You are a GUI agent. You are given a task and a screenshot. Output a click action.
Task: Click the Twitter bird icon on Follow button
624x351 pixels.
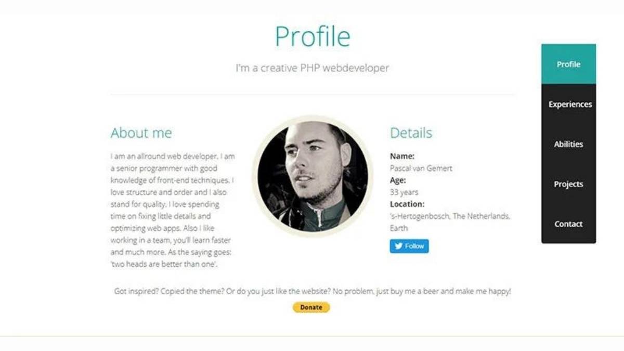(397, 246)
